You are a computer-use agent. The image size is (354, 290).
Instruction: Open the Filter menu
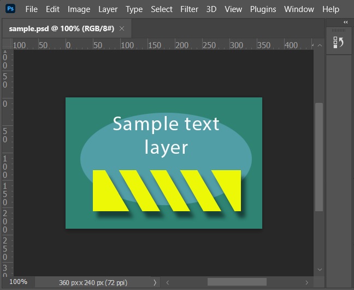(x=189, y=9)
